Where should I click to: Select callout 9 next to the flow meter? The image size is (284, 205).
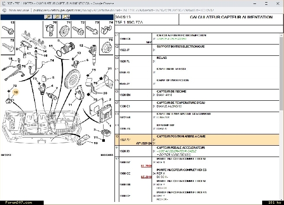pos(59,41)
